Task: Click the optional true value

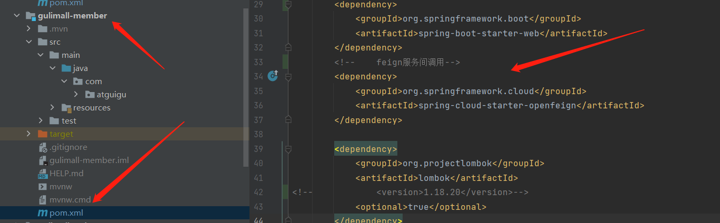Action: coord(418,207)
